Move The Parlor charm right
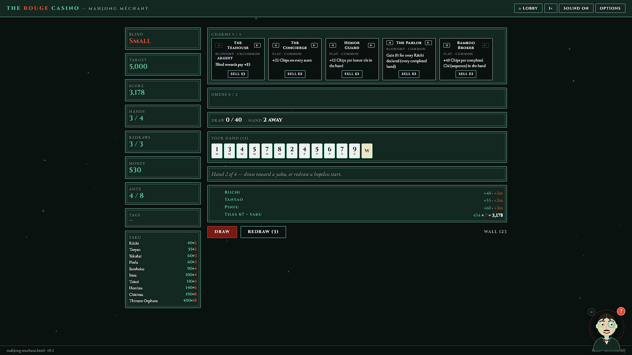632x355 pixels. coord(428,43)
